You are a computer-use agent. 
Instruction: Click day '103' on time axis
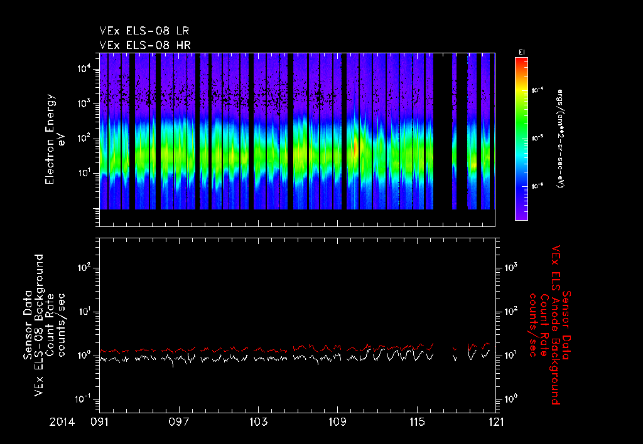click(258, 422)
